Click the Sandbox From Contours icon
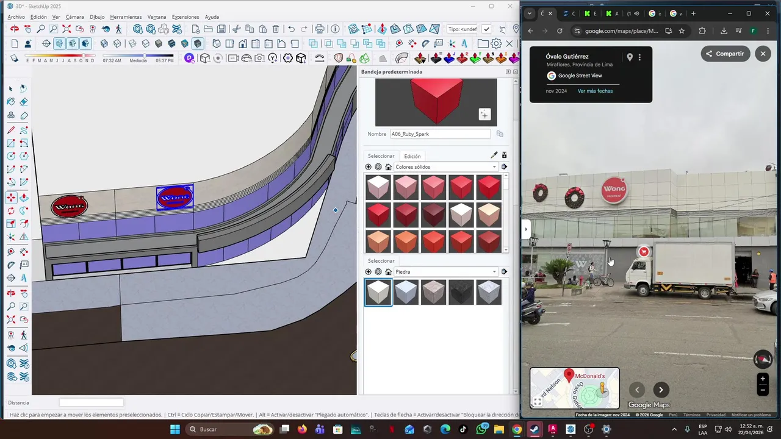Image resolution: width=781 pixels, height=439 pixels. (x=353, y=29)
